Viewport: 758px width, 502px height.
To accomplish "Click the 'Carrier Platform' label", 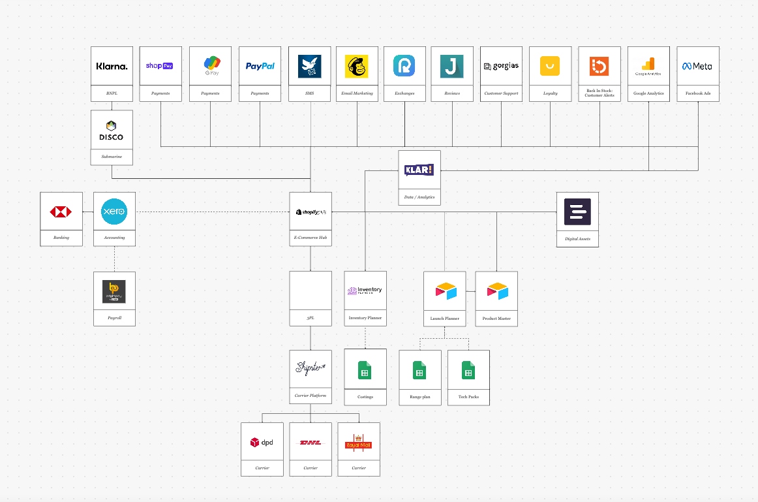I will 311,396.
